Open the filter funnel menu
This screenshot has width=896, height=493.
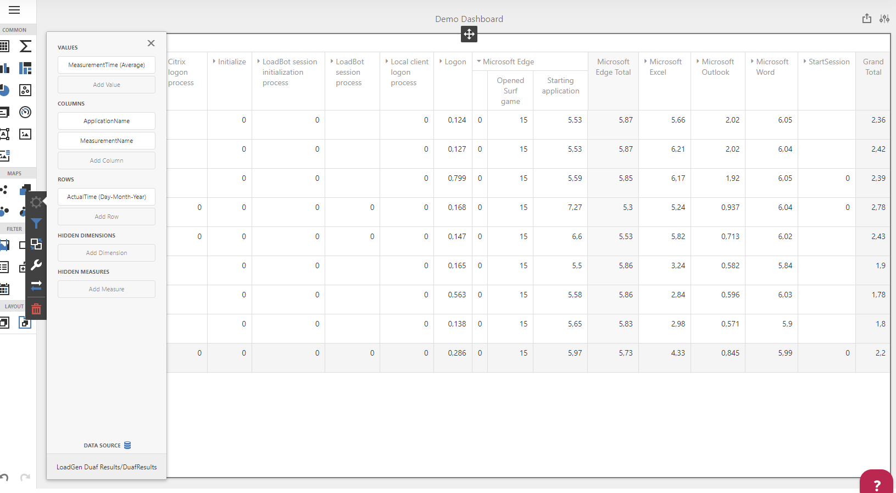[x=36, y=223]
